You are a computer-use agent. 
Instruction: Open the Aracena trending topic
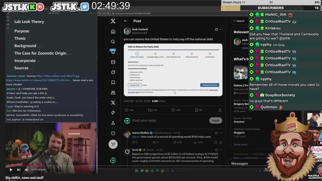click(239, 122)
